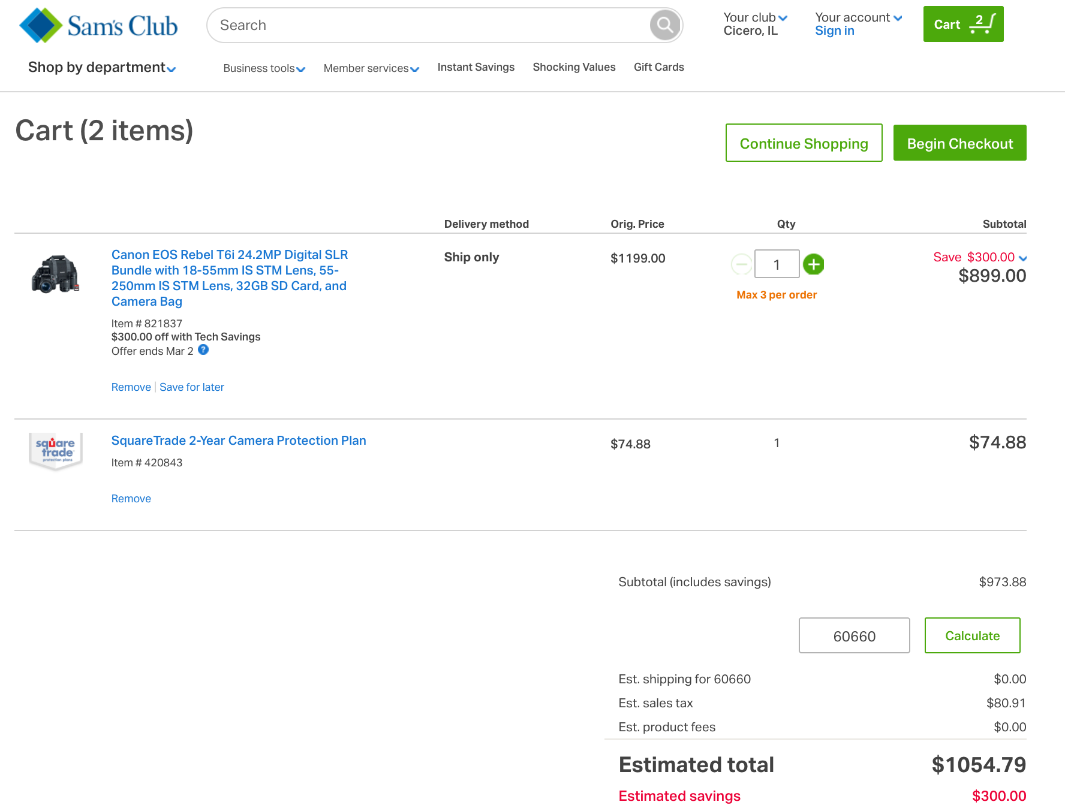Increase camera quantity with plus icon
The image size is (1065, 808).
point(813,264)
